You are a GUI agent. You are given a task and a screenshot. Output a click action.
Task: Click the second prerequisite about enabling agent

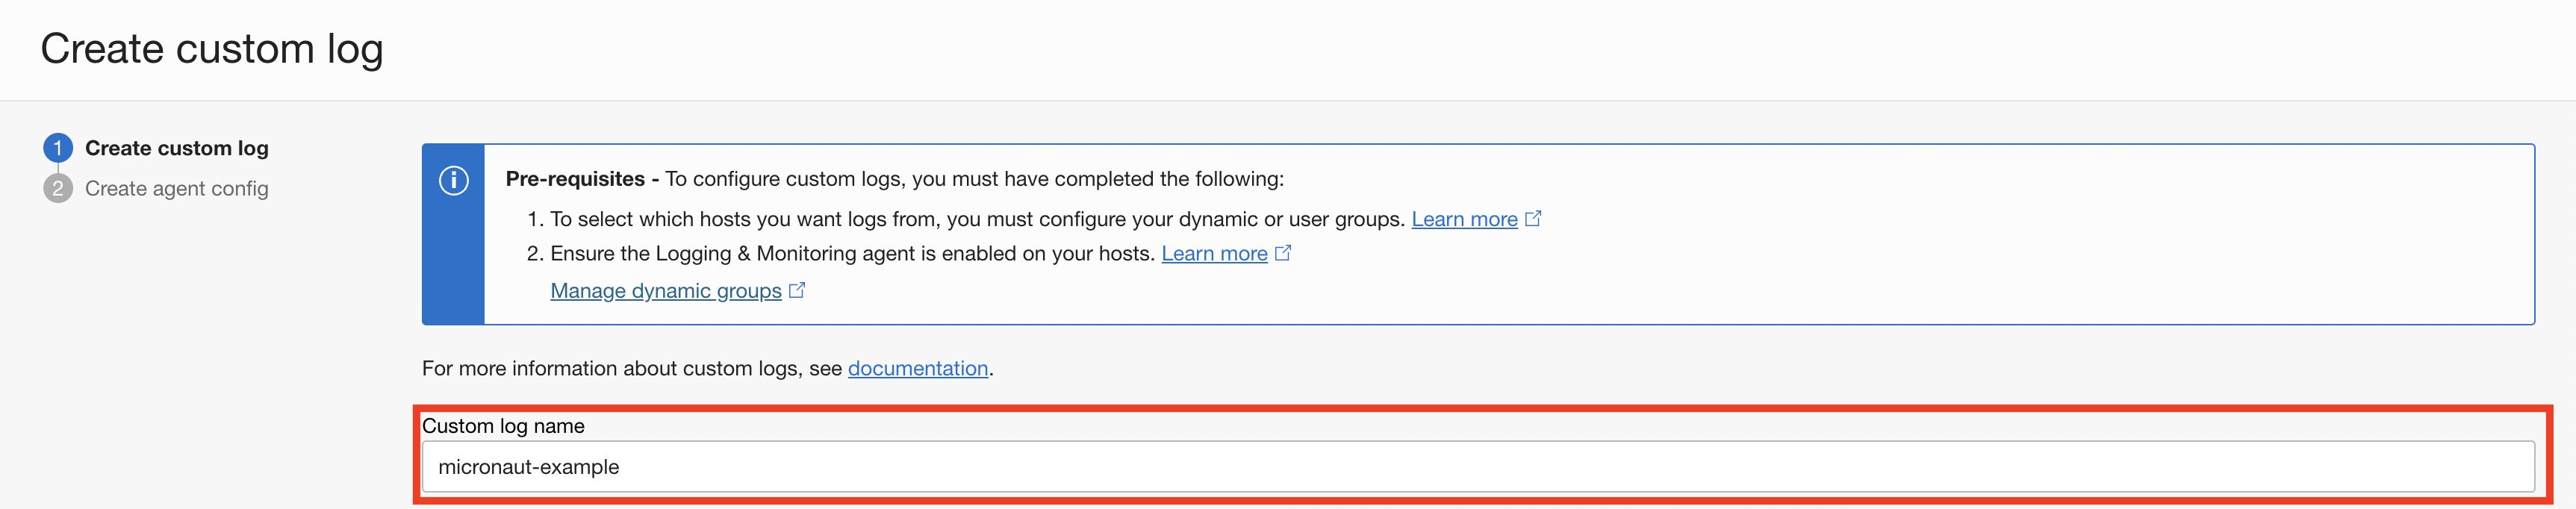(852, 254)
